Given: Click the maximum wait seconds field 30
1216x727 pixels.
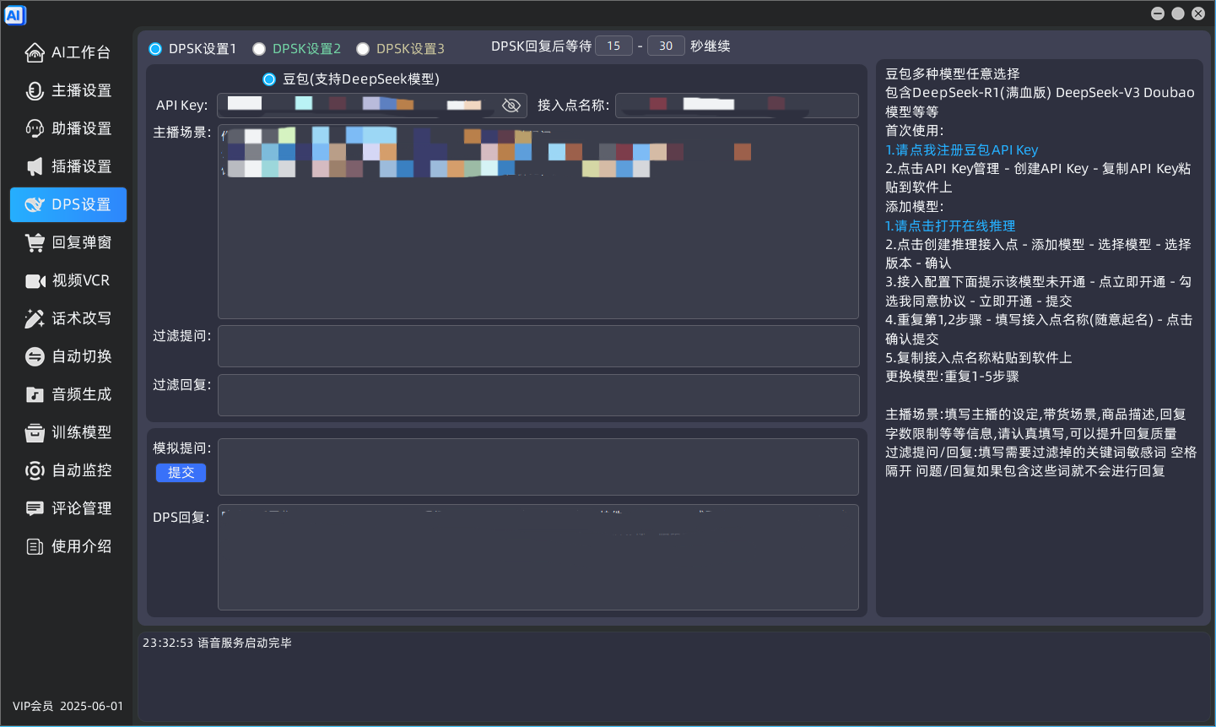Looking at the screenshot, I should pyautogui.click(x=666, y=46).
